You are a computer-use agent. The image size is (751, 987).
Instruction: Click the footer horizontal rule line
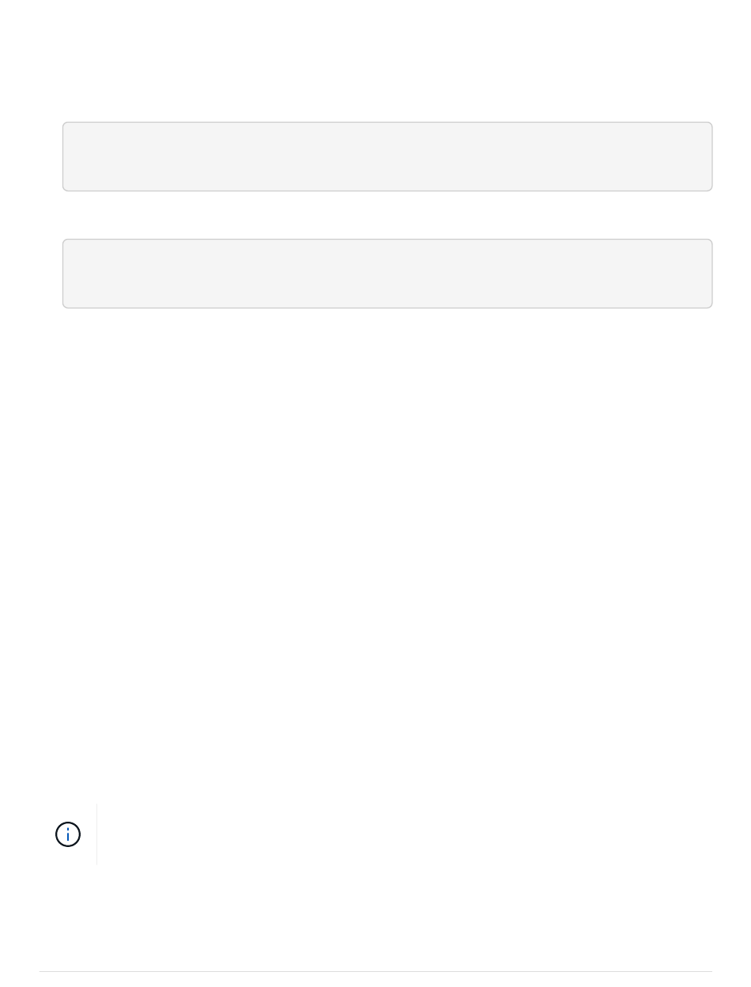[375, 971]
